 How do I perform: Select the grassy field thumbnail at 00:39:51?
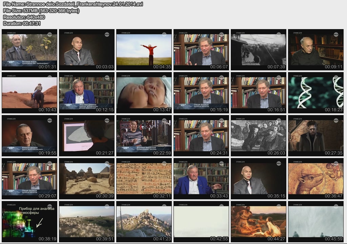[87, 222]
